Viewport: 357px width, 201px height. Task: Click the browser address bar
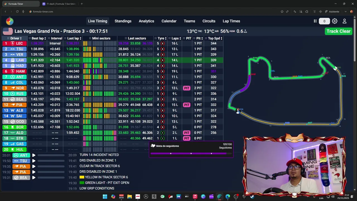click(153, 11)
